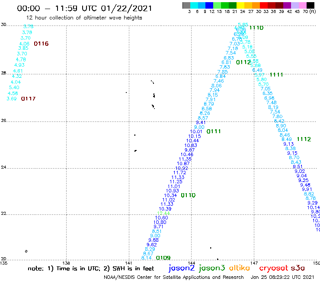This screenshot has width=320, height=281.
Task: Click the longitude axis label '144'
Action: pos(192,263)
